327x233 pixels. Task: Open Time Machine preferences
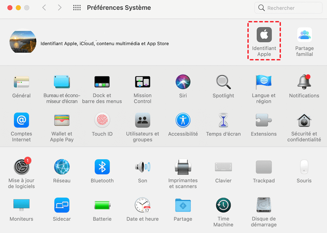click(x=223, y=205)
